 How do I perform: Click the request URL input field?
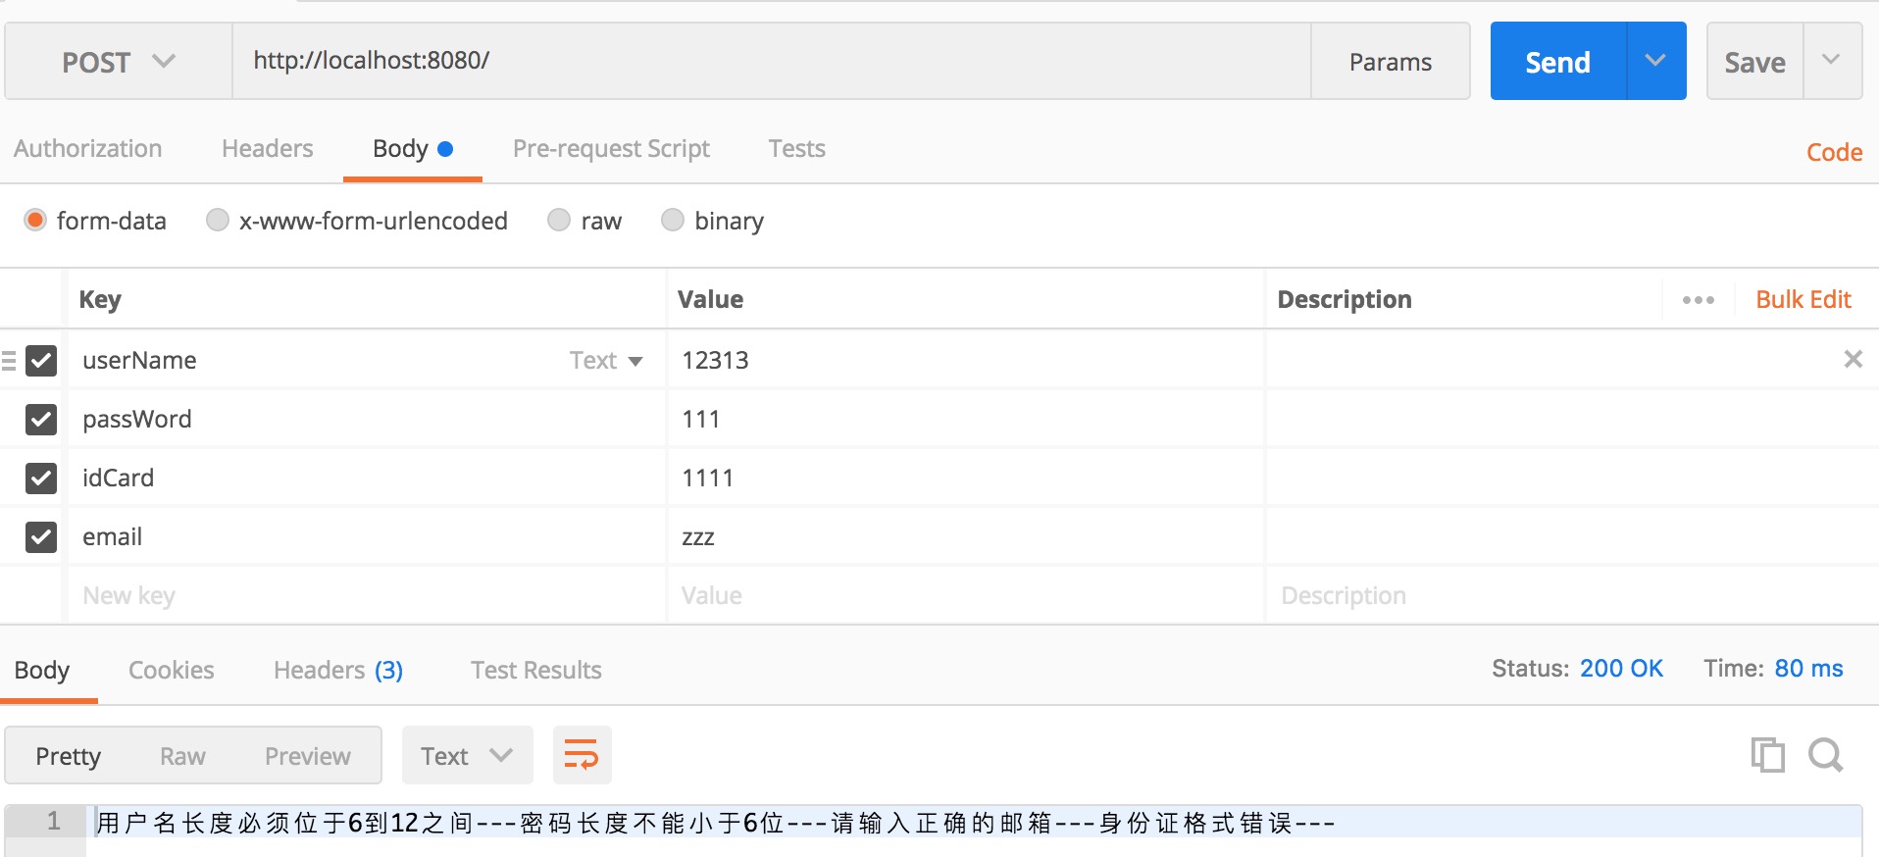(770, 61)
